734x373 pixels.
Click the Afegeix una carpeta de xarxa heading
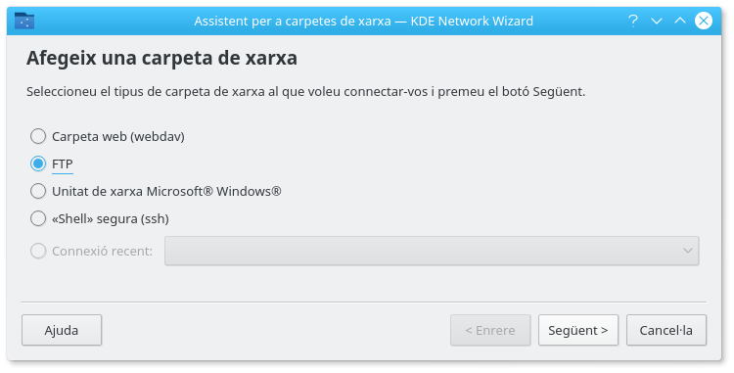coord(161,59)
